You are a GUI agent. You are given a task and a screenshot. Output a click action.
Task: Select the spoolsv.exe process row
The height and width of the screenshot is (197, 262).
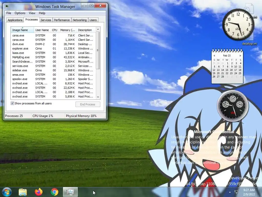click(x=53, y=79)
